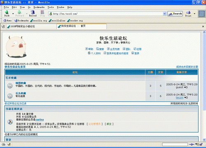
Task: Print the page with Print icon
Action: [188, 14]
